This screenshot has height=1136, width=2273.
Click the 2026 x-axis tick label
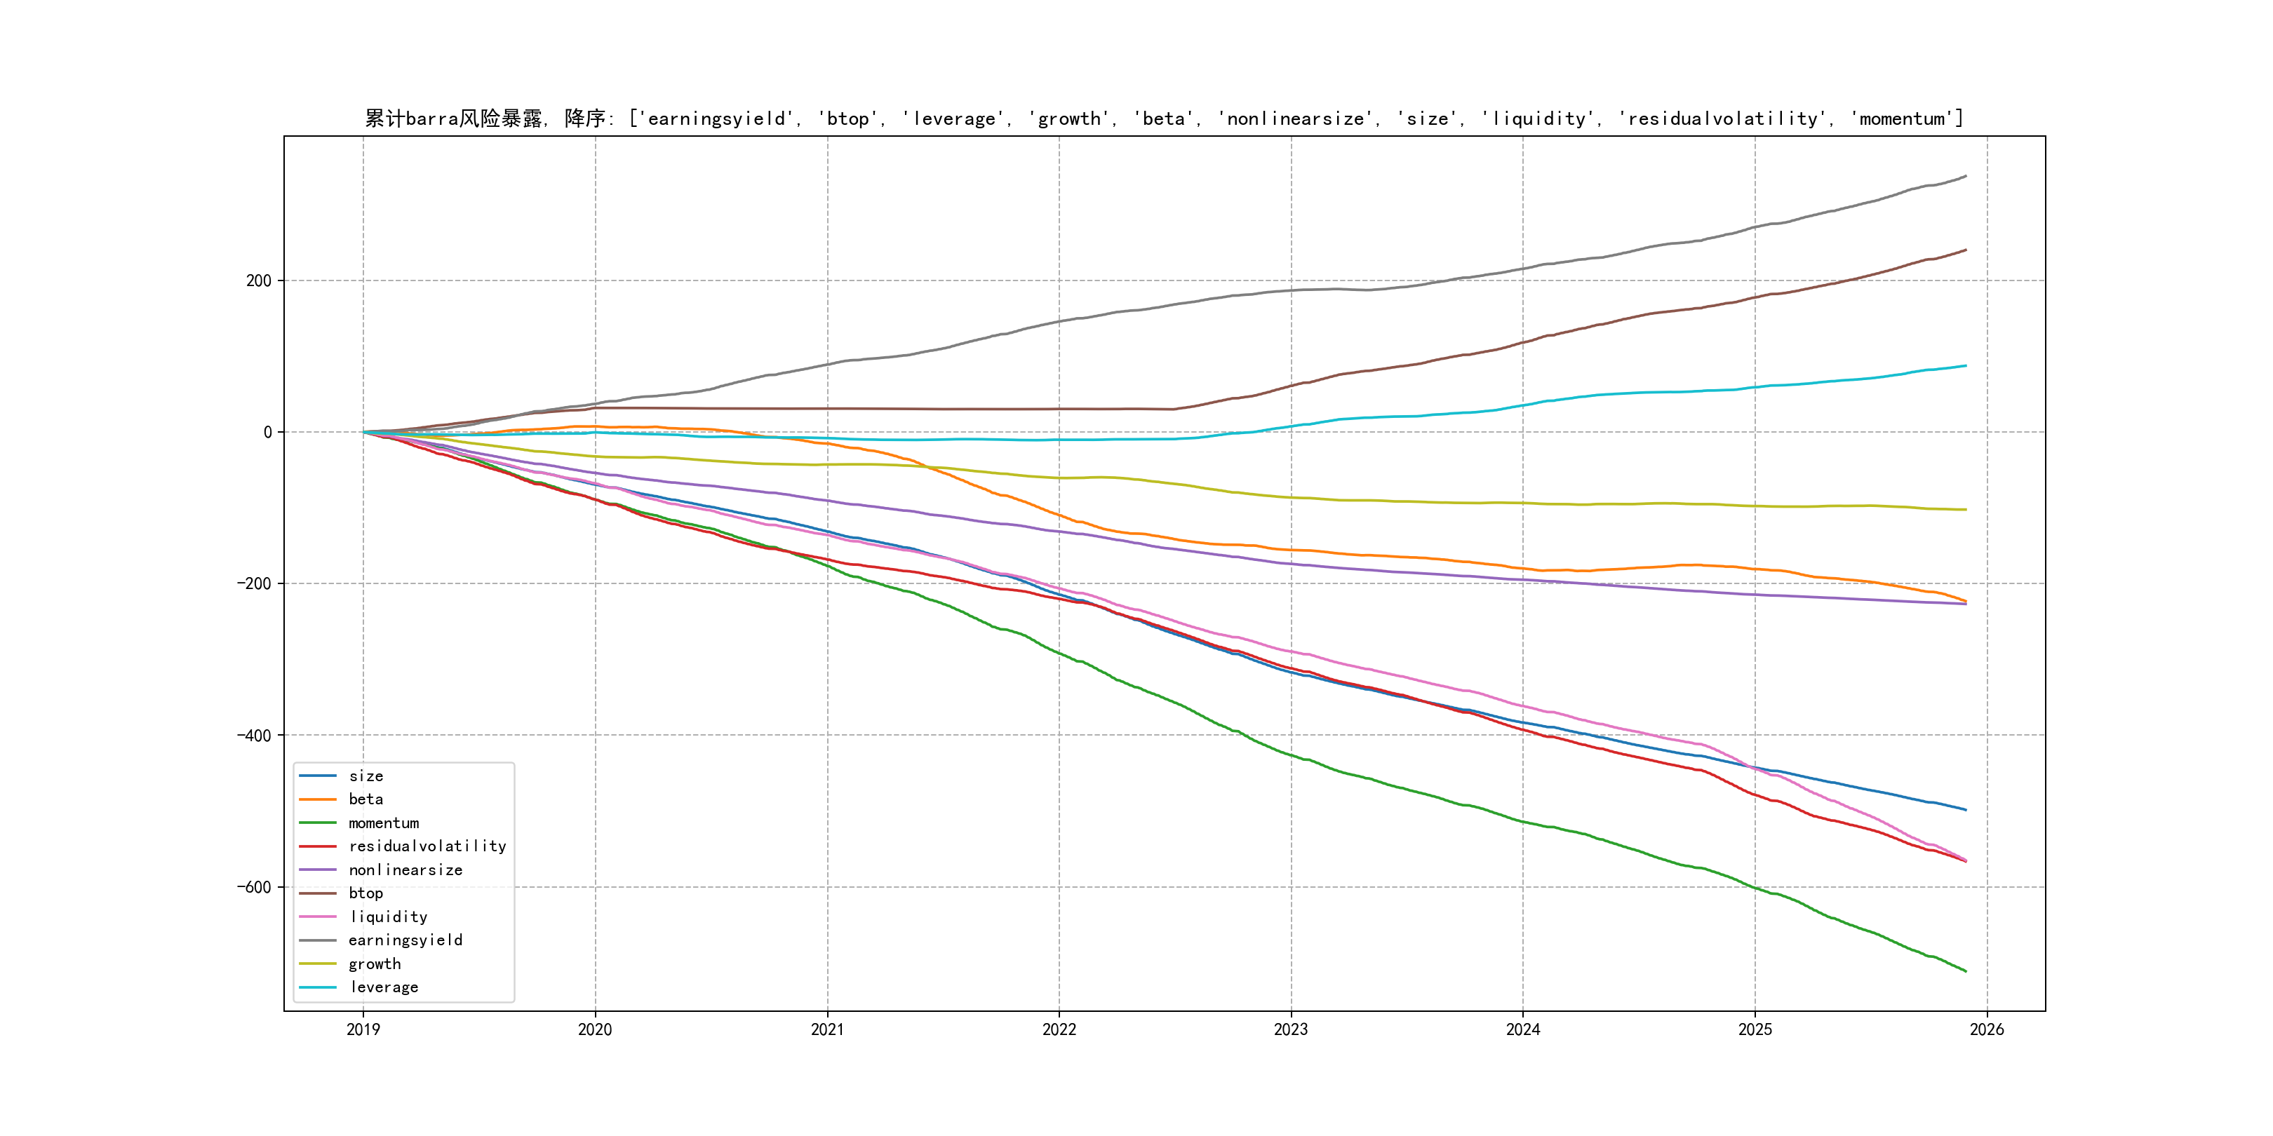[1986, 1029]
